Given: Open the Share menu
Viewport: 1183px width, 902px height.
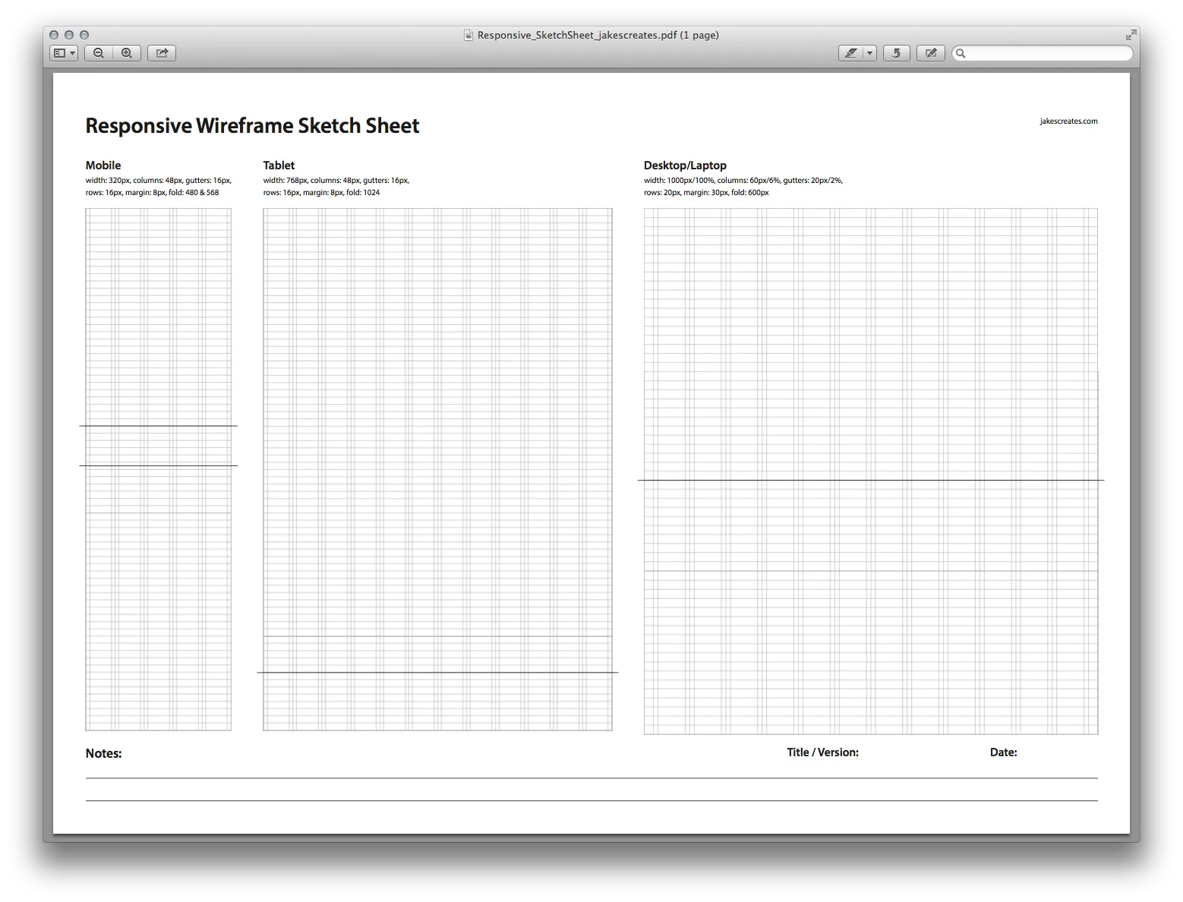Looking at the screenshot, I should [162, 53].
